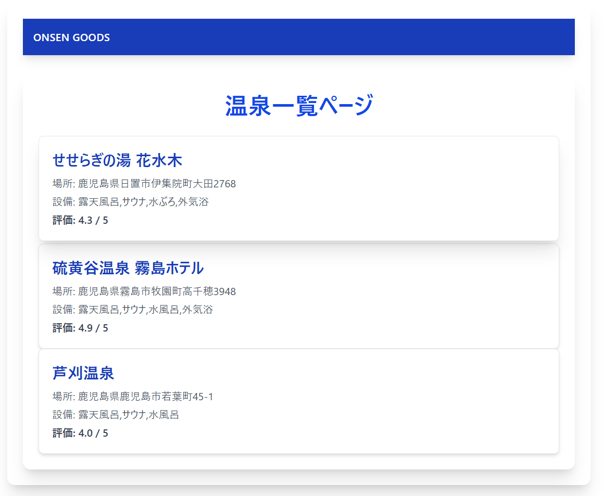Click the 温泉一覧ページ page heading

[299, 106]
